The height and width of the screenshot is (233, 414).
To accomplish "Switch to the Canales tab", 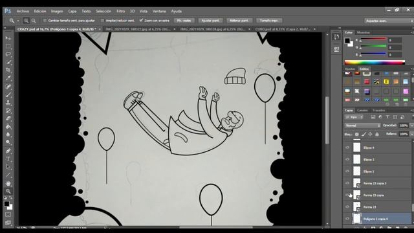I will click(x=362, y=111).
